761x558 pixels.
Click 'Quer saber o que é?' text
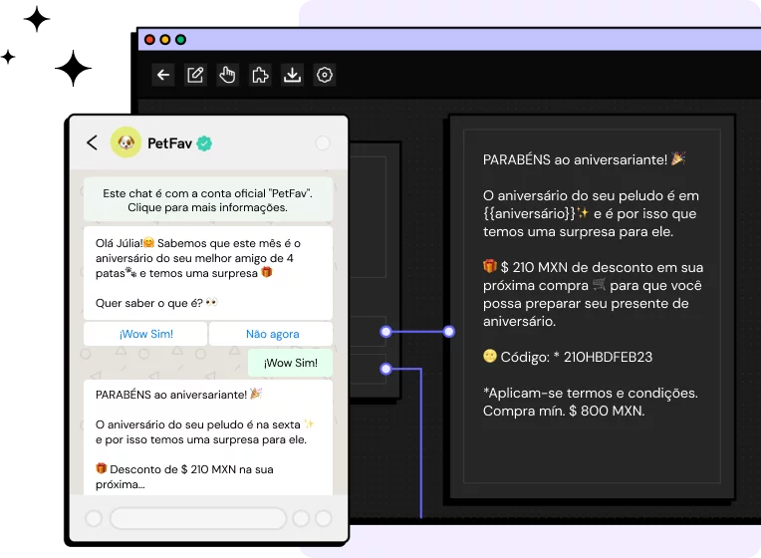click(149, 303)
